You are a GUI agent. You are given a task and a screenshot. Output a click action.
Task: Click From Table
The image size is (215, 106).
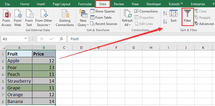pos(101,18)
